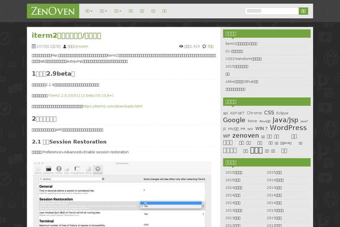This screenshot has width=340, height=227.
Task: Select the PR tag
Action: pos(243,129)
